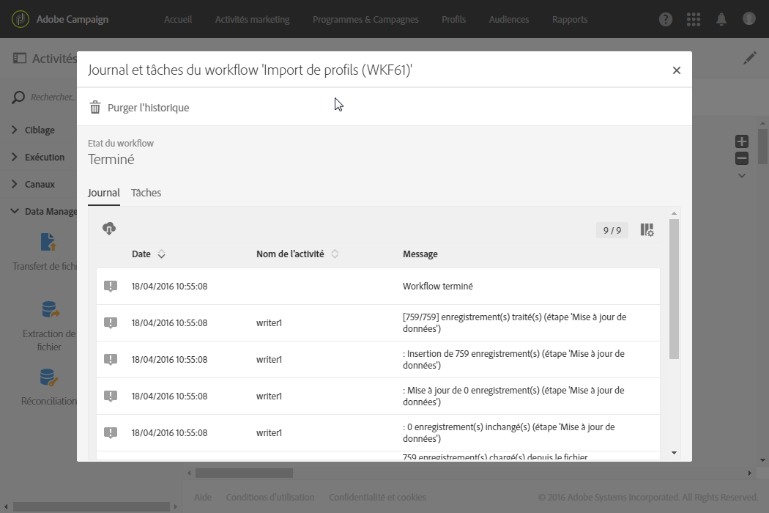The height and width of the screenshot is (513, 769).
Task: Open the Confidentialité et cookies link
Action: [377, 497]
